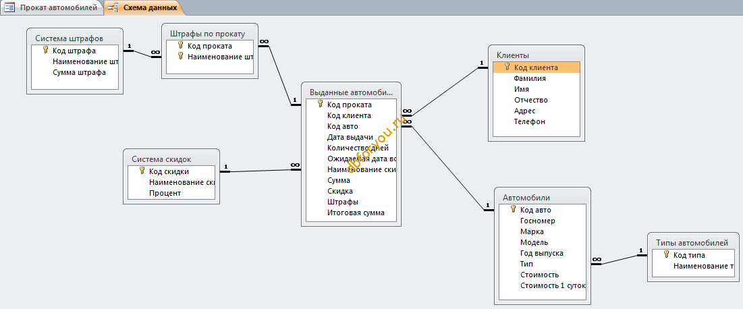Select relationship line between Система штрафов and Штрафы по прокату

pyautogui.click(x=142, y=53)
